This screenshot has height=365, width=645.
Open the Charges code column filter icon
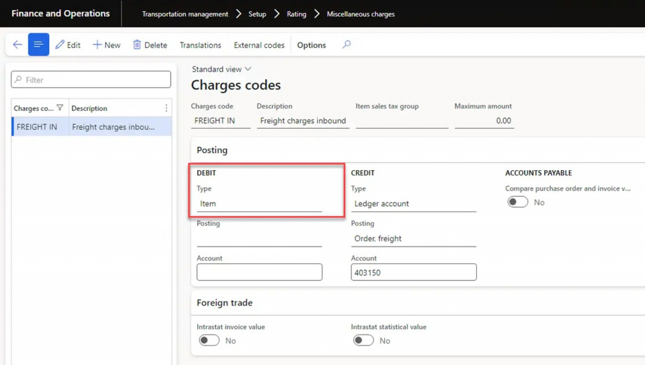coord(60,108)
